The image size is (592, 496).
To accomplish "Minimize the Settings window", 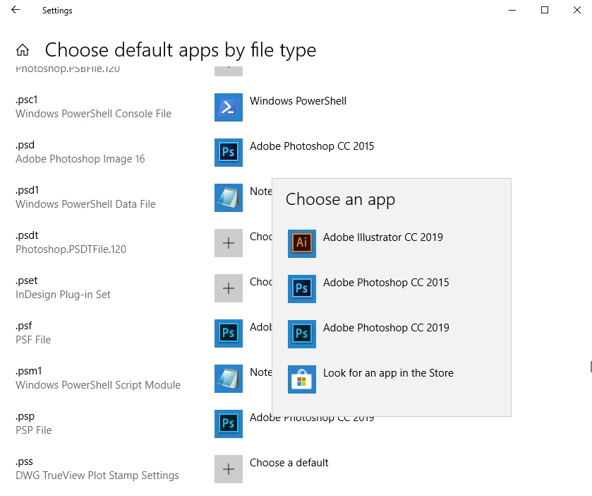I will click(x=512, y=10).
